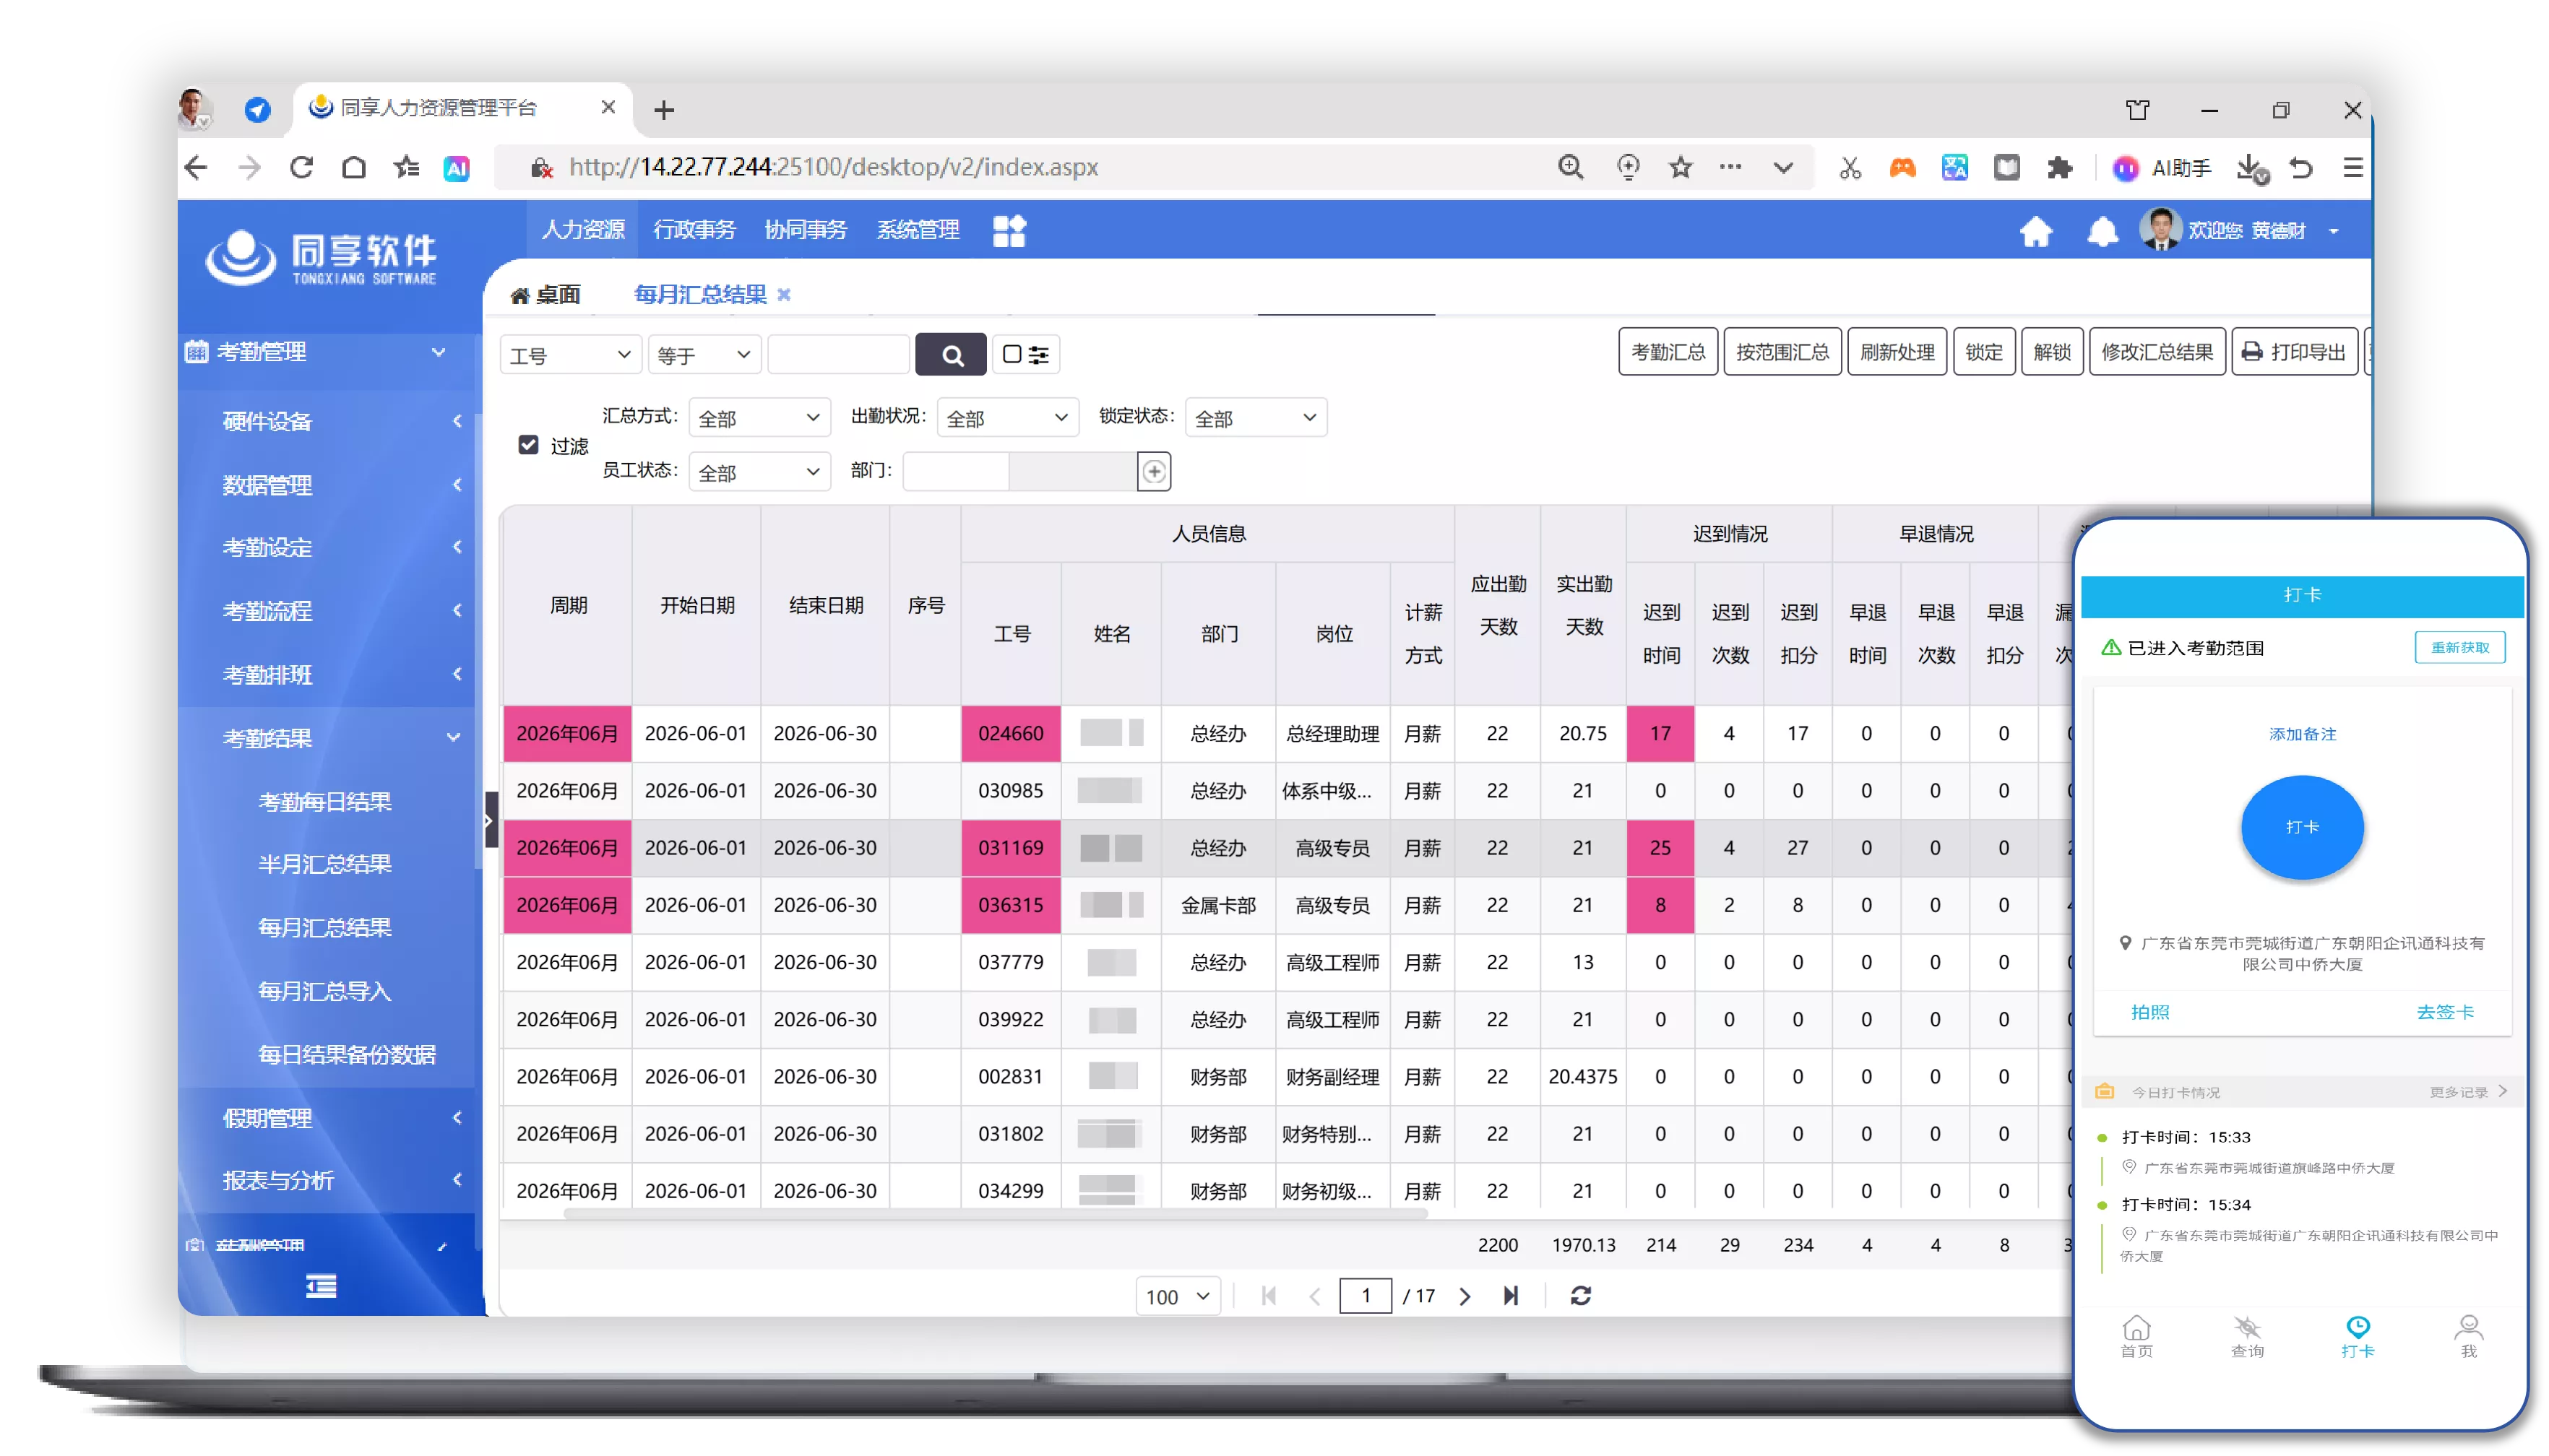The height and width of the screenshot is (1456, 2549).
Task: Click the 按范围汇总 button
Action: 1782,352
